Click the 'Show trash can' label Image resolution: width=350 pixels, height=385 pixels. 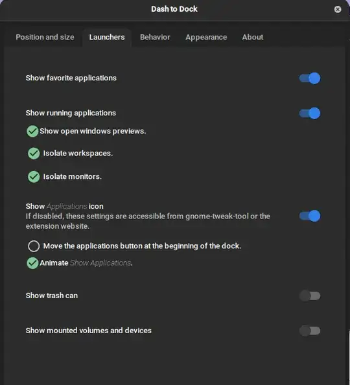point(52,296)
